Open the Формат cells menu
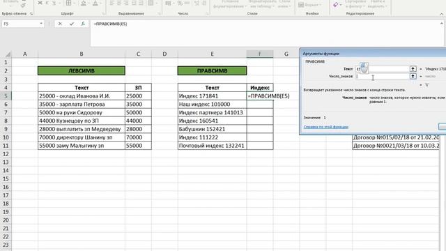 click(309, 5)
